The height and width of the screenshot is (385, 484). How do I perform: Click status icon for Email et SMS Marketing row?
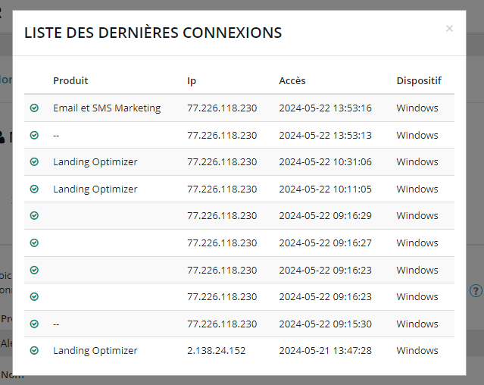[34, 108]
